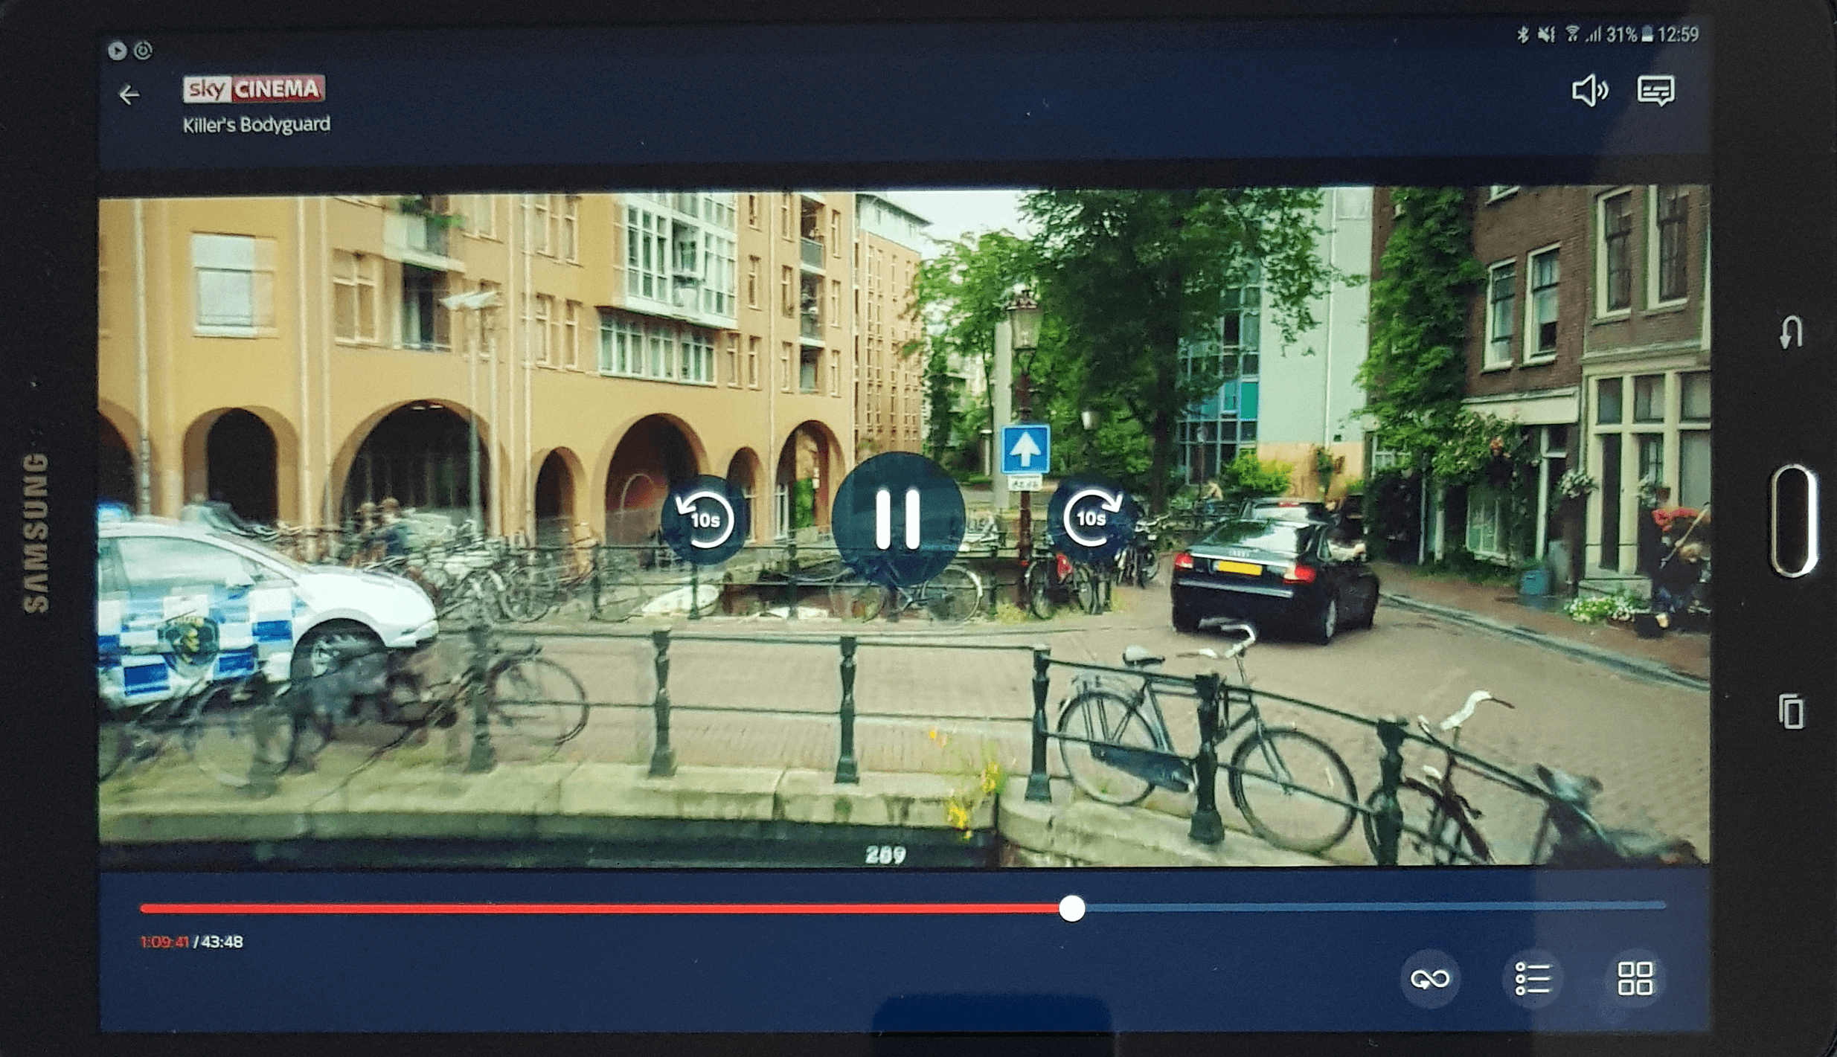Tap the total time 43:48
This screenshot has width=1837, height=1057.
point(222,942)
